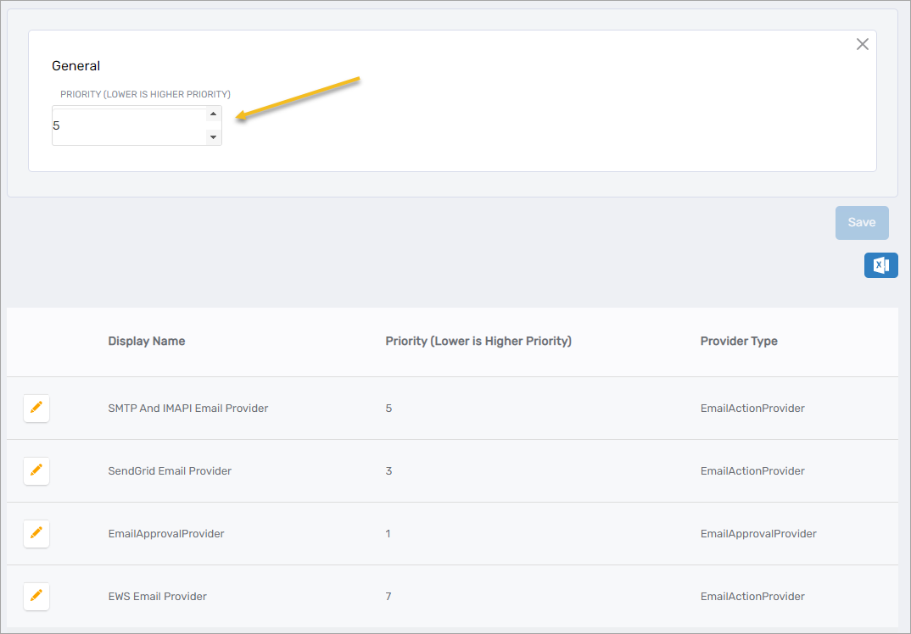The height and width of the screenshot is (634, 911).
Task: Edit the EWS Email Provider using its pencil icon
Action: [36, 597]
